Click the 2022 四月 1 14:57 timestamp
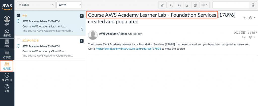The width and height of the screenshot is (258, 106). pyautogui.click(x=245, y=32)
